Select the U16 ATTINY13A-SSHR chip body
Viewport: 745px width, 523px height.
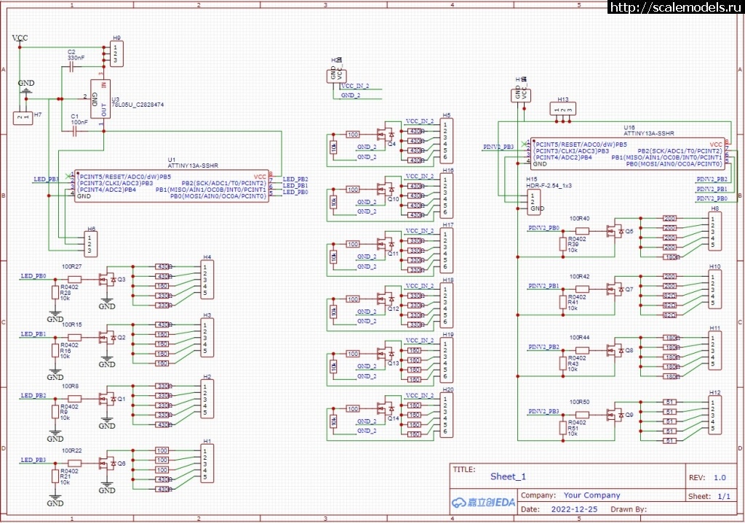(627, 154)
